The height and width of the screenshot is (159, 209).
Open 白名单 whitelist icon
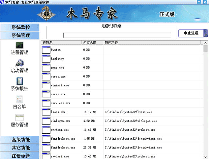[x=19, y=99]
